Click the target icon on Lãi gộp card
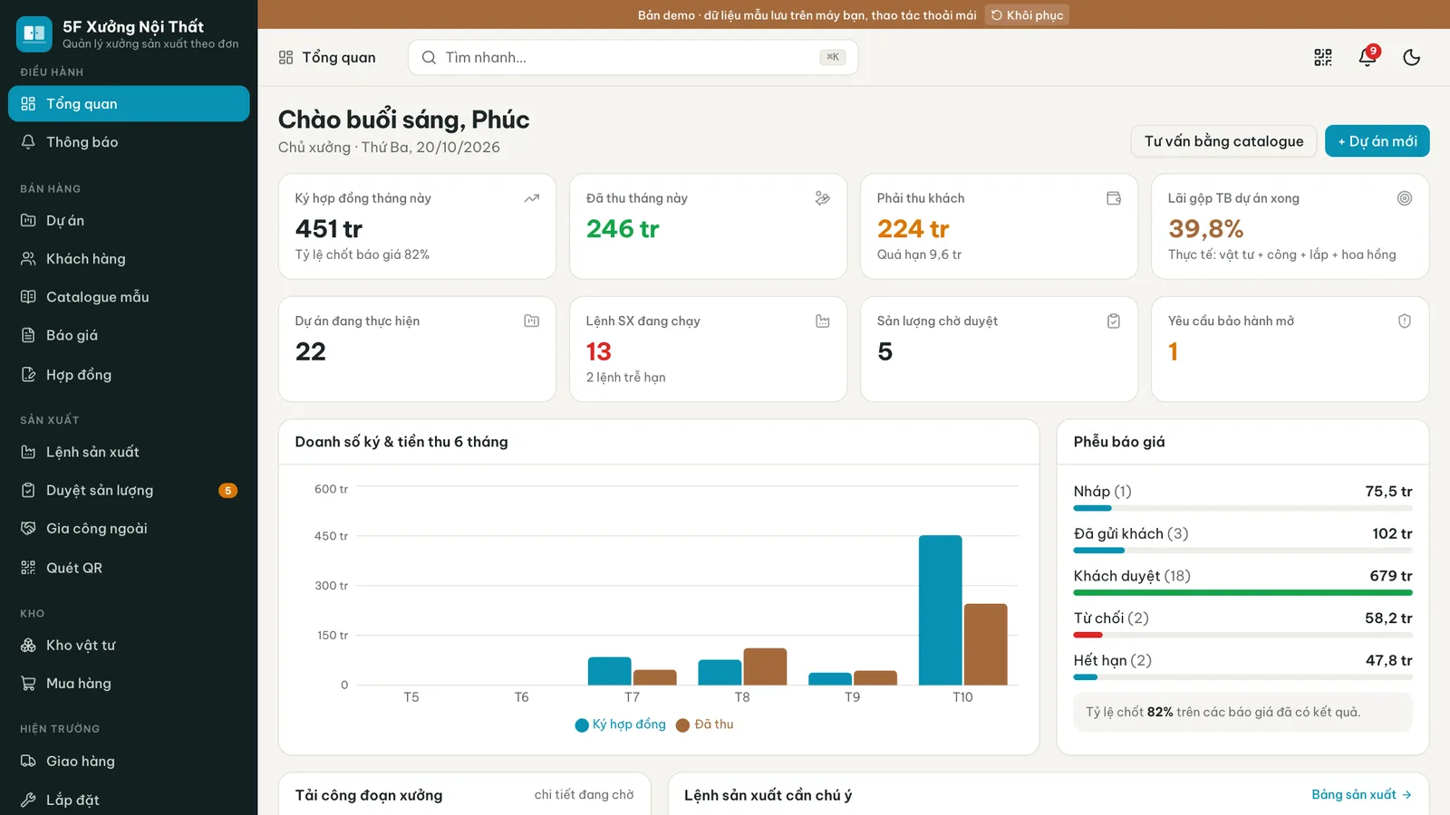Viewport: 1450px width, 815px height. pos(1405,198)
